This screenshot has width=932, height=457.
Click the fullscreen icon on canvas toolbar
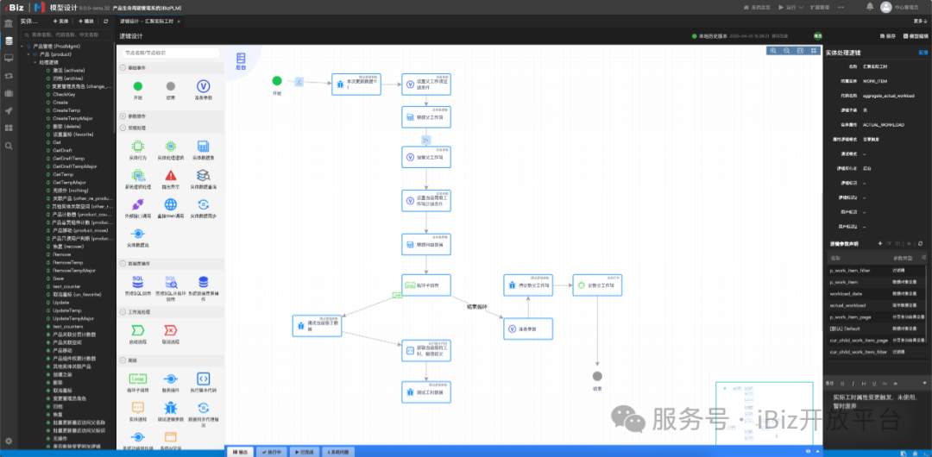(813, 51)
